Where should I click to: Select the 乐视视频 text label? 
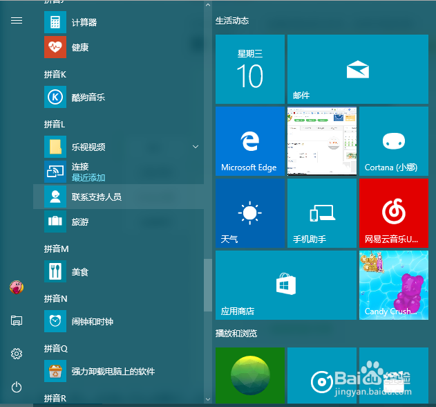click(88, 147)
